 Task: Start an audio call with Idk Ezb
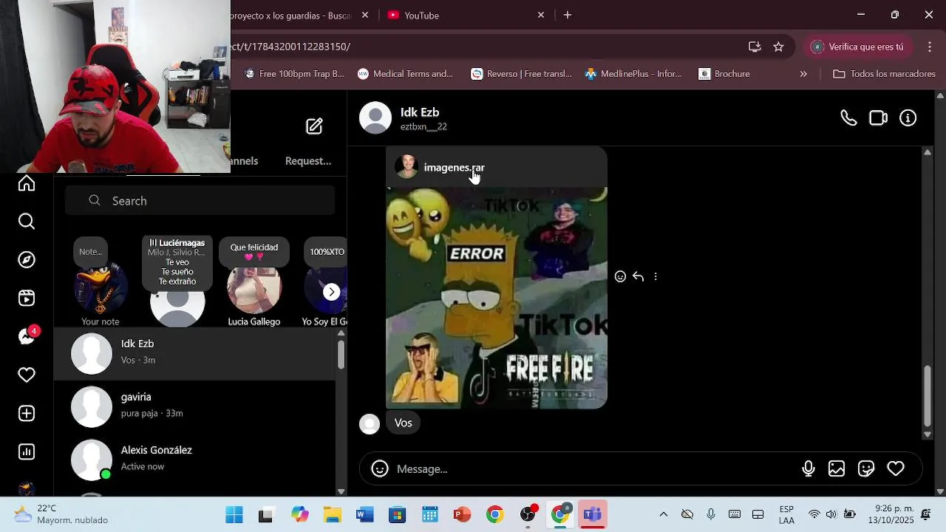pyautogui.click(x=848, y=118)
